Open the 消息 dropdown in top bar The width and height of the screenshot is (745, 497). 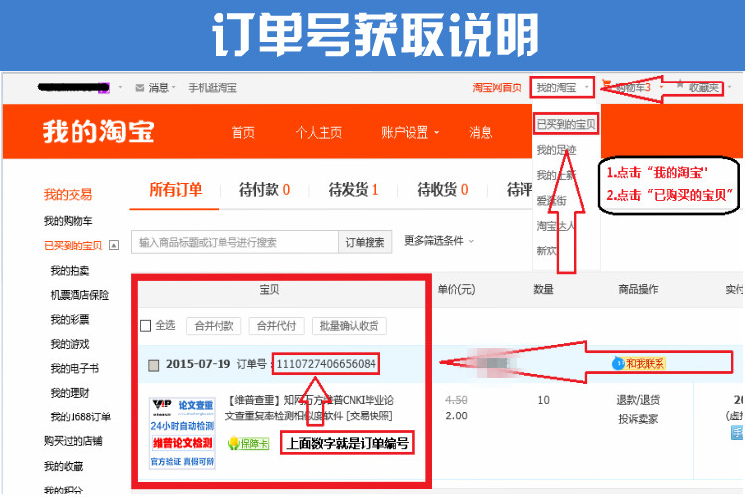162,88
